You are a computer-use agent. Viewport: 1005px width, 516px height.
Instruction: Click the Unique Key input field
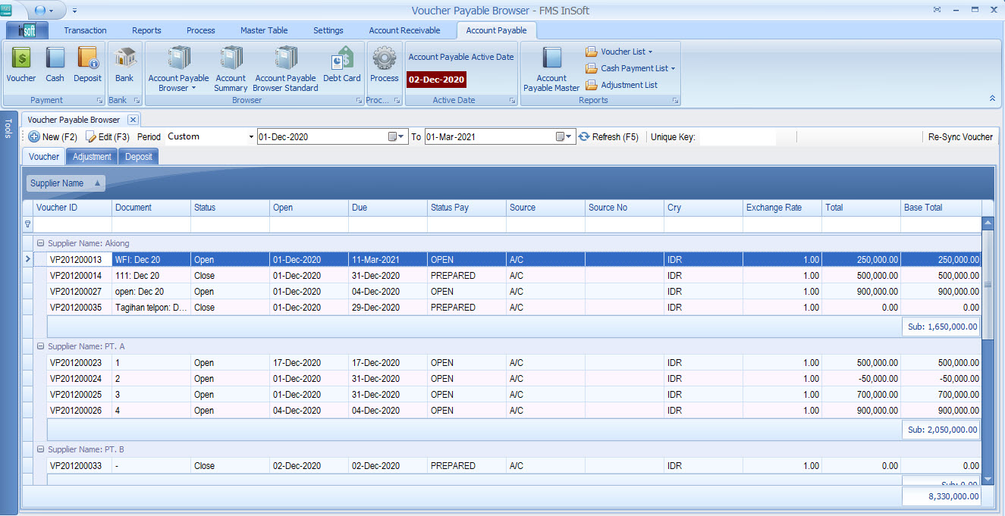point(737,137)
